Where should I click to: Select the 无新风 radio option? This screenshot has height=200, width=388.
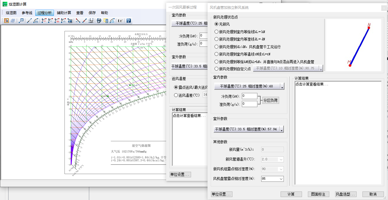pos(217,24)
